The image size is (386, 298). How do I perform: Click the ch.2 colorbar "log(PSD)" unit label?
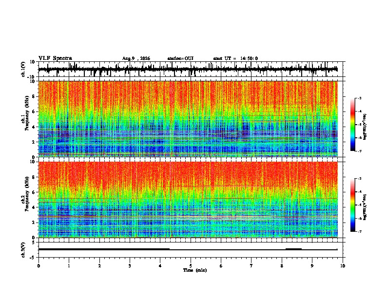point(365,207)
